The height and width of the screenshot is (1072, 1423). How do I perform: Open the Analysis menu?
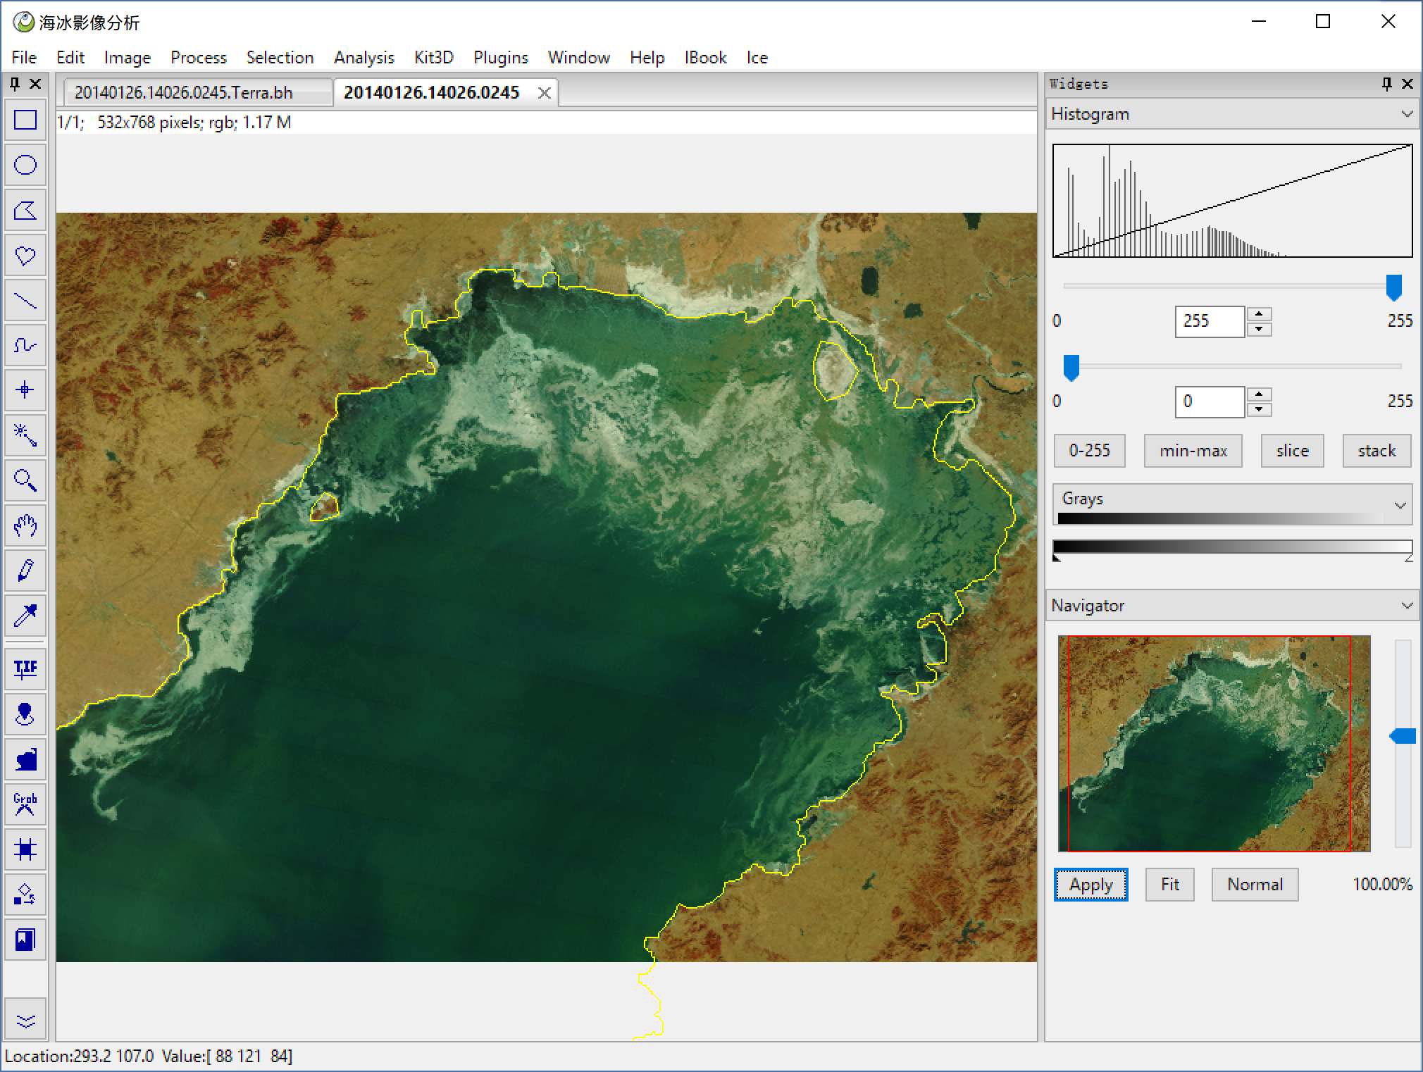click(363, 58)
